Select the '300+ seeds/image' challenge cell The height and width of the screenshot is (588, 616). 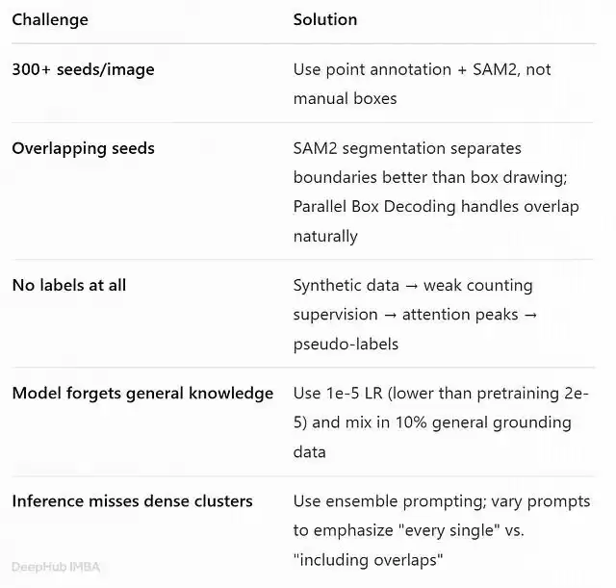(x=83, y=69)
